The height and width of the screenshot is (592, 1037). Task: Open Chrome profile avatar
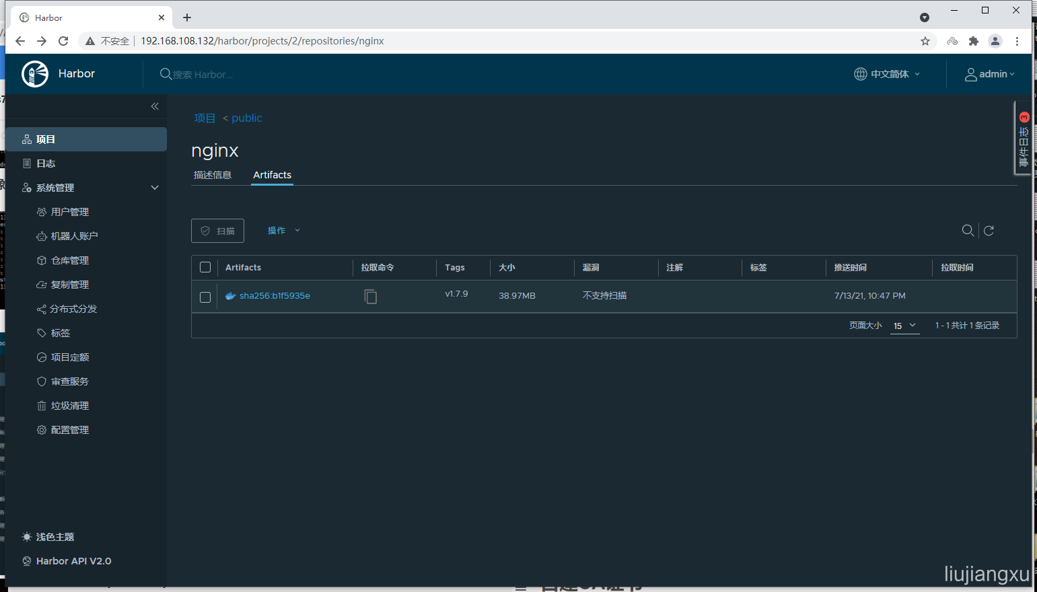pos(995,41)
